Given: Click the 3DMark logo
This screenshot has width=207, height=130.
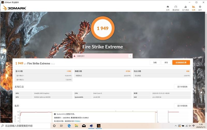Looking at the screenshot, I should click(14, 8).
